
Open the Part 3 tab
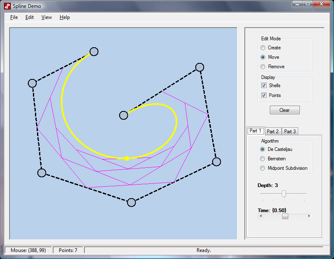click(290, 132)
